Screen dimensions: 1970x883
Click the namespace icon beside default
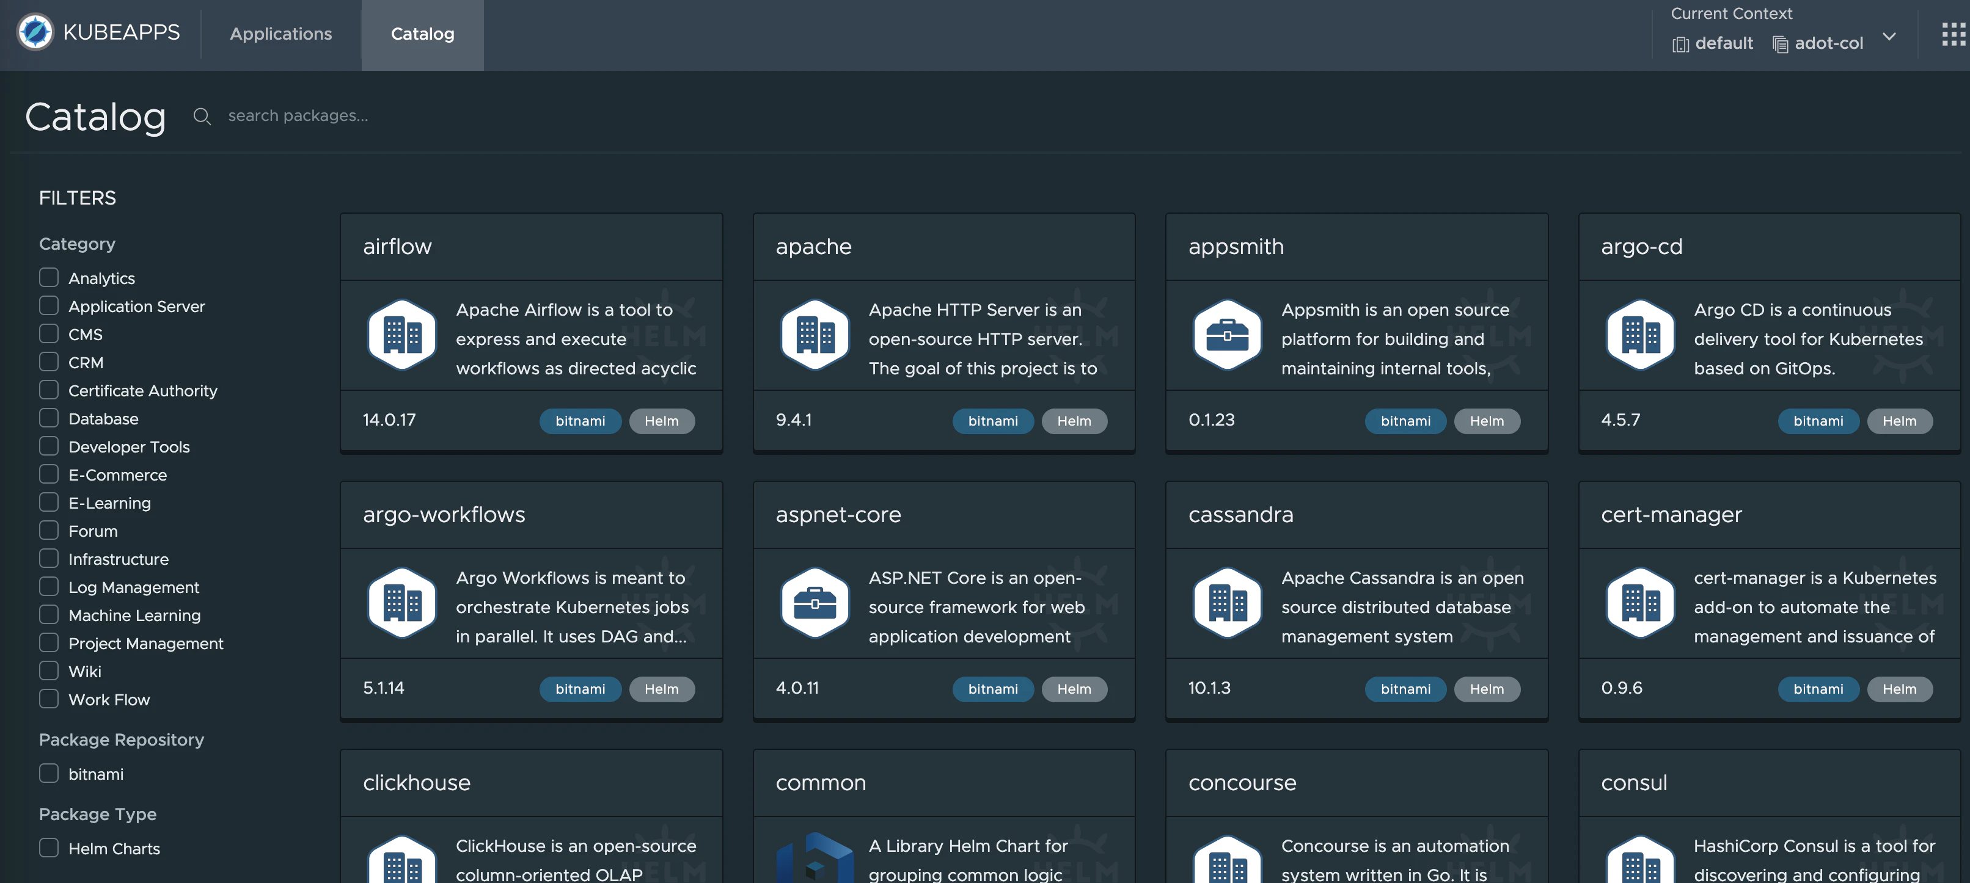[1680, 45]
